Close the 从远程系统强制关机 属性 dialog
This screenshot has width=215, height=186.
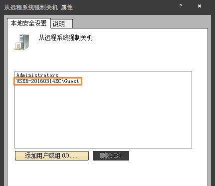200,6
